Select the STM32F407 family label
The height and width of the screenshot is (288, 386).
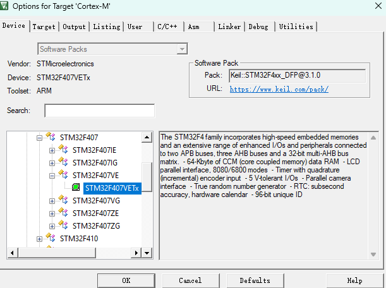click(79, 137)
